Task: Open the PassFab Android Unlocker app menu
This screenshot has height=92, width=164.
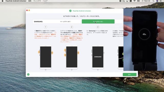Action: pos(16,1)
